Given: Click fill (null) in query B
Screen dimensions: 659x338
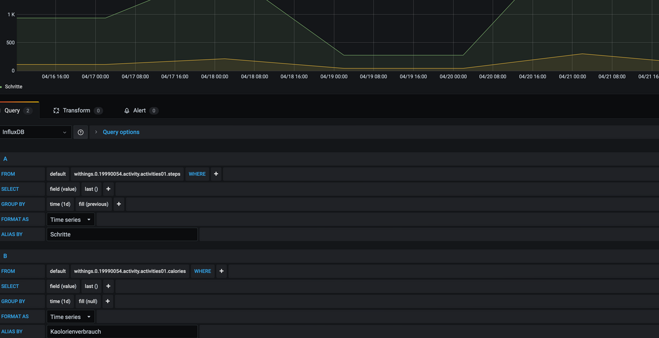Looking at the screenshot, I should [x=88, y=301].
